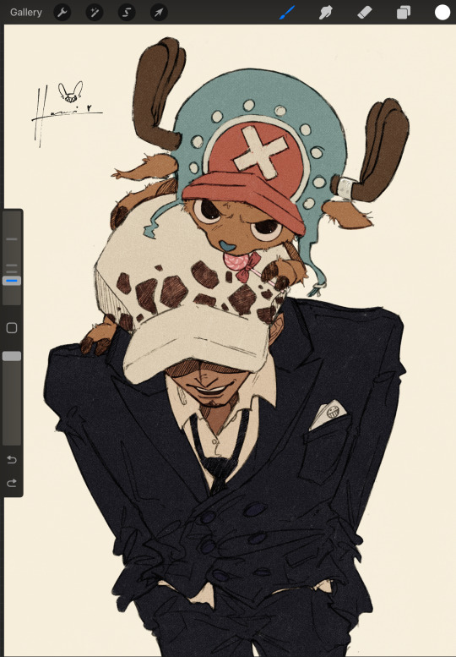Viewport: 456px width, 657px height.
Task: Tap the square modify button in sidebar
Action: pos(12,328)
